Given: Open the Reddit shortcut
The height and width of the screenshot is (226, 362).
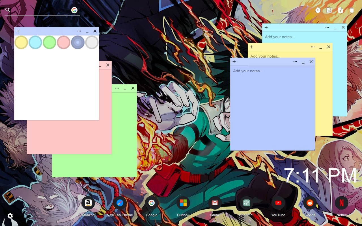Looking at the screenshot, I should coord(310,203).
